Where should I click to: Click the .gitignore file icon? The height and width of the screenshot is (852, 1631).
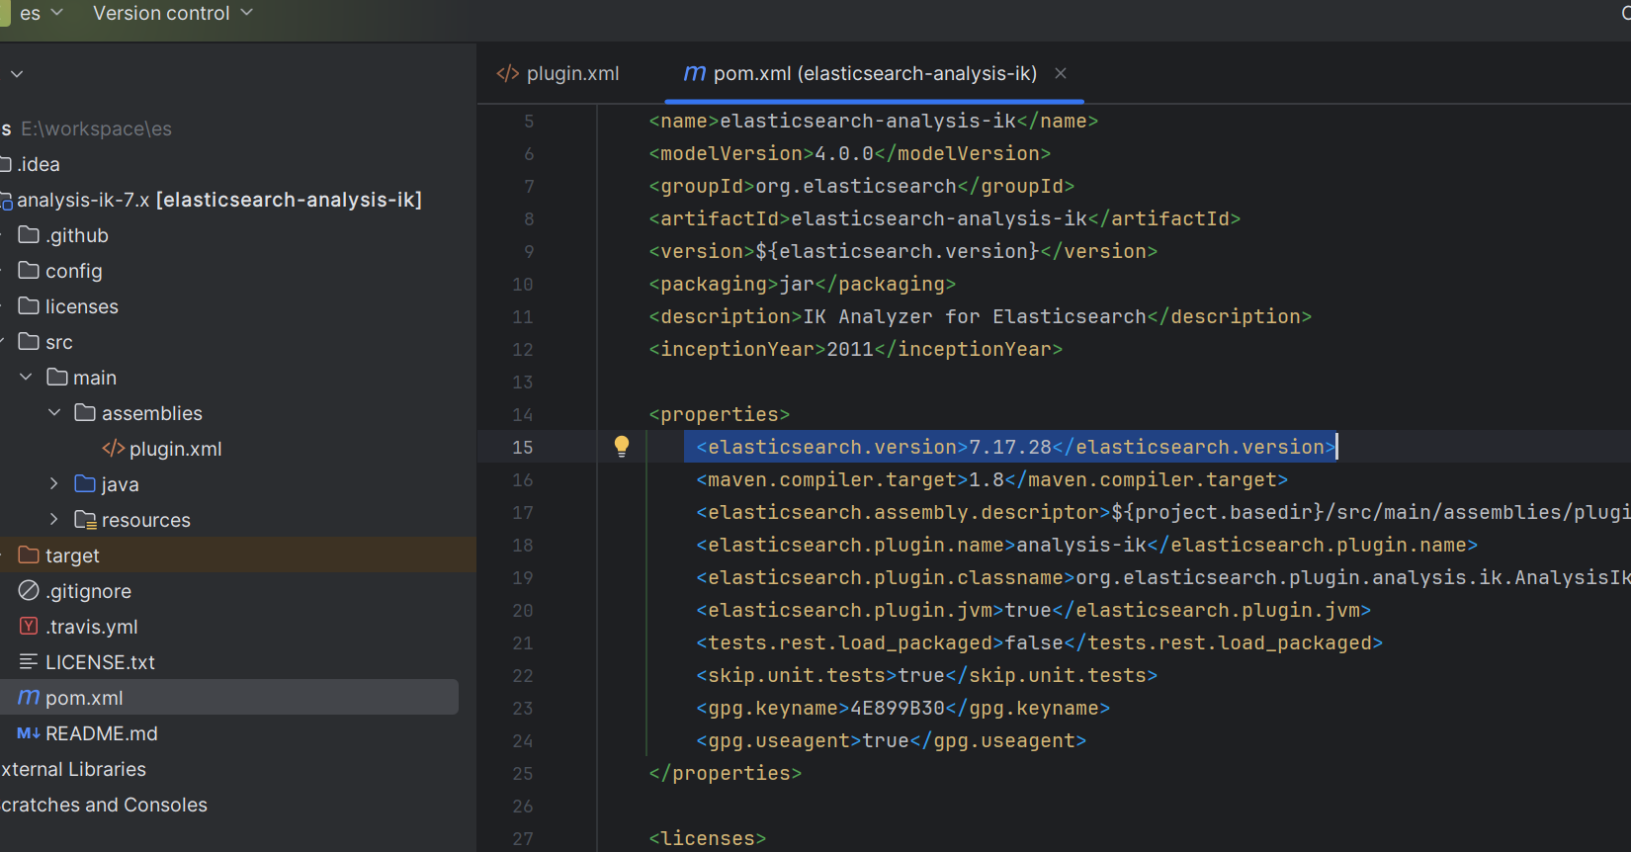click(x=29, y=591)
